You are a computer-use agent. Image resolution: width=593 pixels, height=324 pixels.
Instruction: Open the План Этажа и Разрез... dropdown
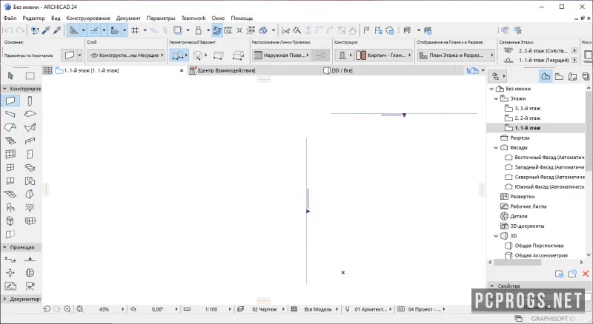[456, 55]
